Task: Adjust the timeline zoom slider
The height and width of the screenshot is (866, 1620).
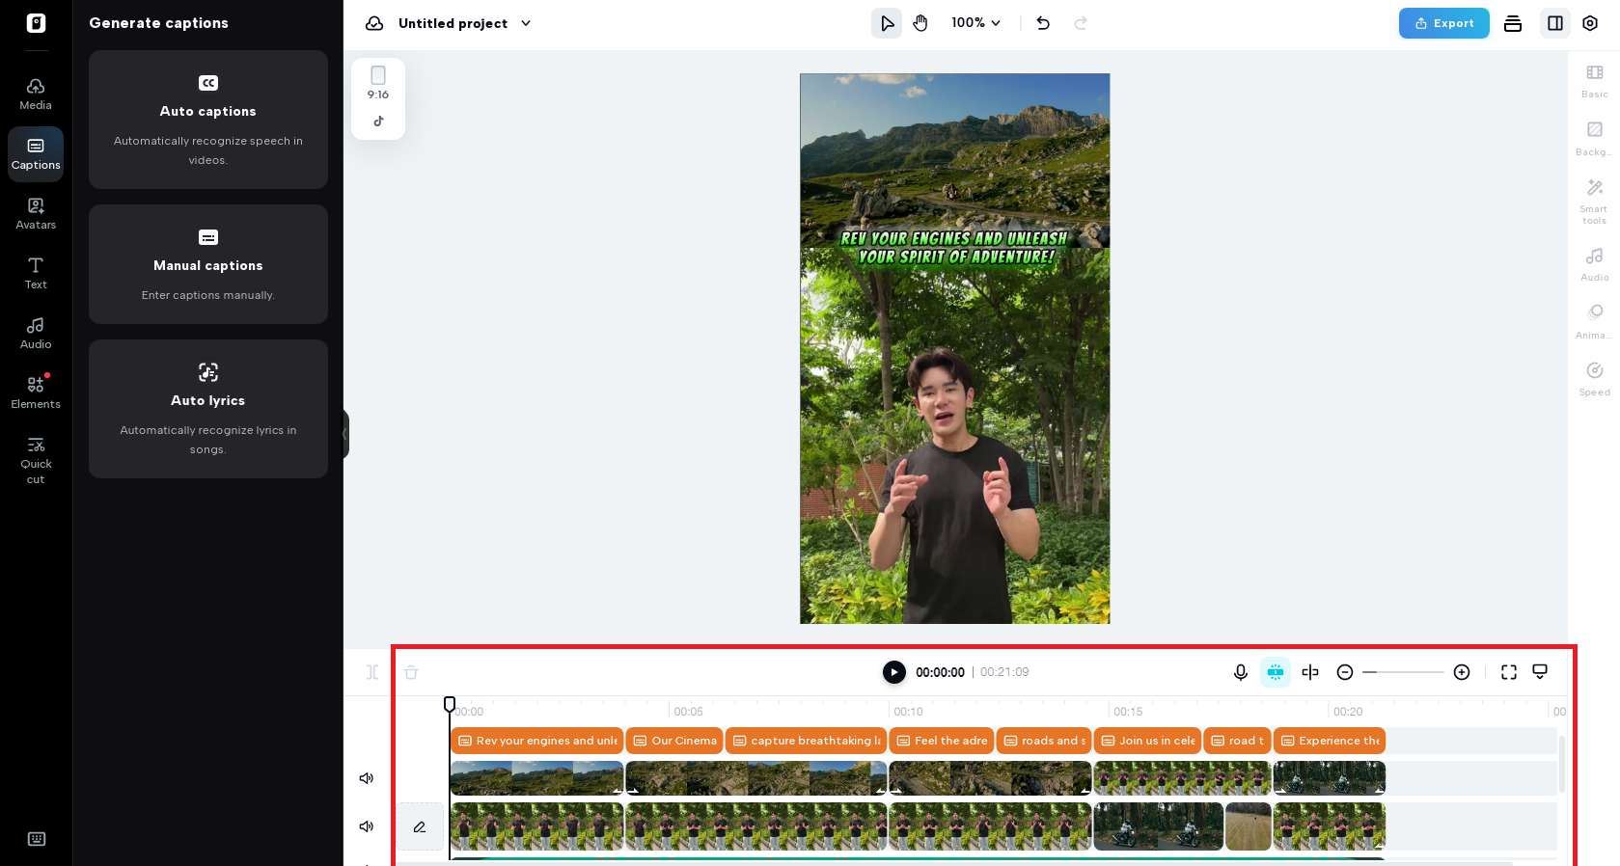Action: (x=1403, y=672)
